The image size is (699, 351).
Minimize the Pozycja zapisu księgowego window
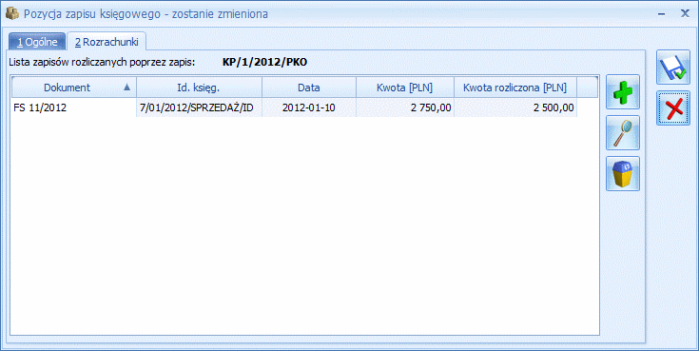pyautogui.click(x=662, y=14)
